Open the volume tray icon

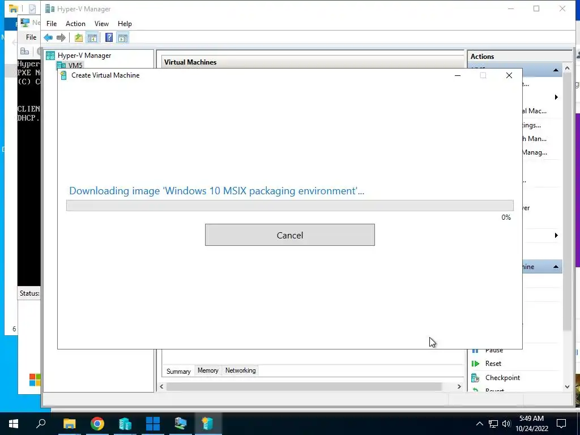tap(506, 424)
